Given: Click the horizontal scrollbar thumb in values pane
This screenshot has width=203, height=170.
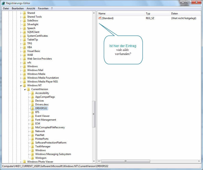Looking at the screenshot, I should pyautogui.click(x=125, y=161).
